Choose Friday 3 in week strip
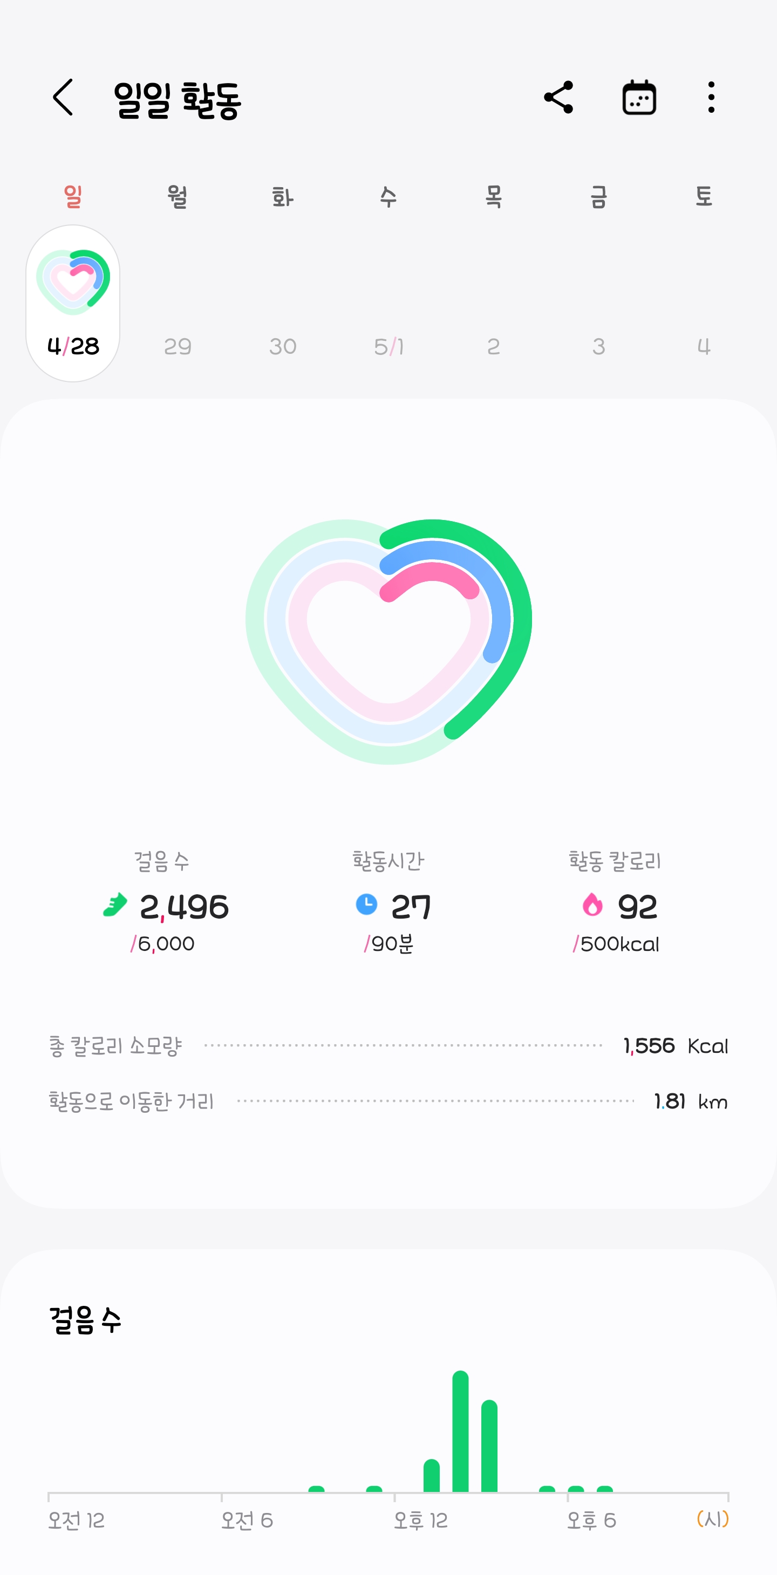This screenshot has width=777, height=1575. [x=598, y=347]
